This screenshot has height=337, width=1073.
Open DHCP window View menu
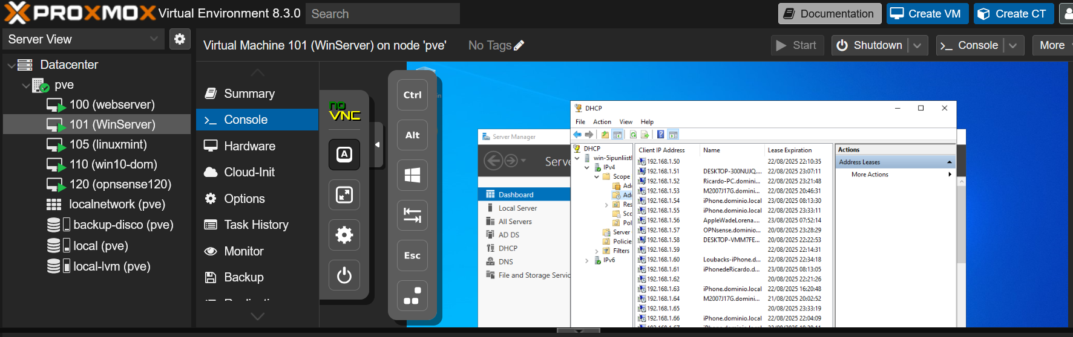[x=626, y=122]
